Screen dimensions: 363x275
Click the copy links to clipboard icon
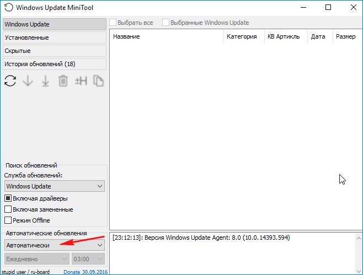[98, 81]
